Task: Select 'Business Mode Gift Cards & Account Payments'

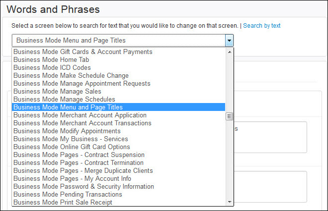Action: coord(83,52)
